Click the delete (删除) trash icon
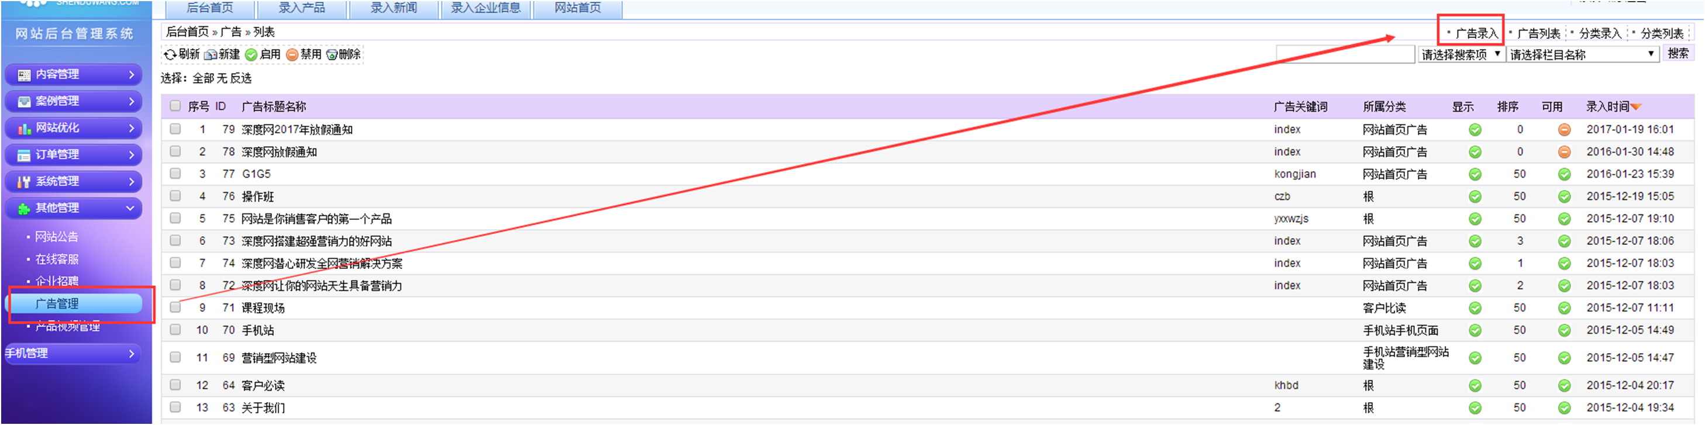Screen dimensions: 1705x425 point(332,54)
